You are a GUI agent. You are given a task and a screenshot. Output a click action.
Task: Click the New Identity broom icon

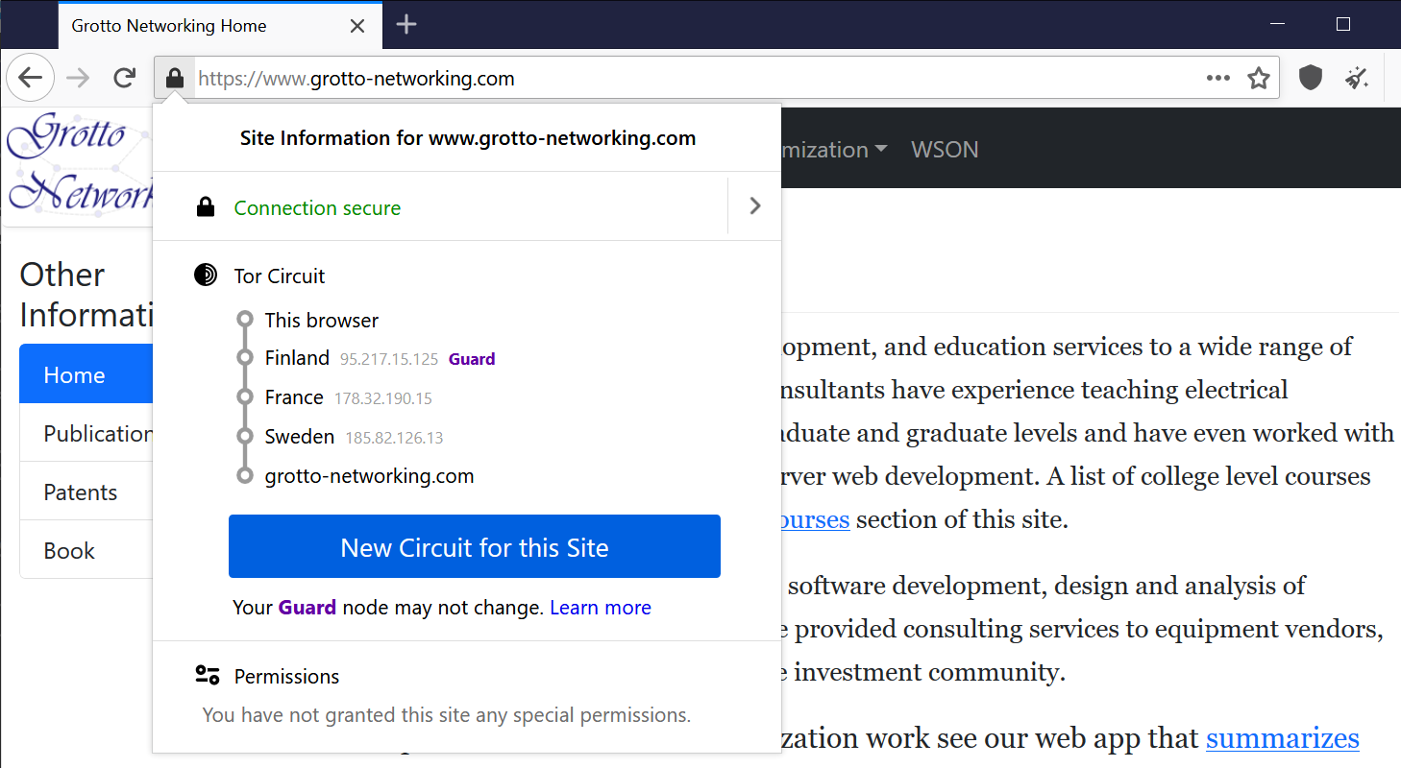(1357, 79)
